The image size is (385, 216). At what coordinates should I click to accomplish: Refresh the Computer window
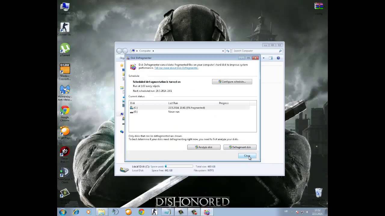point(228,51)
